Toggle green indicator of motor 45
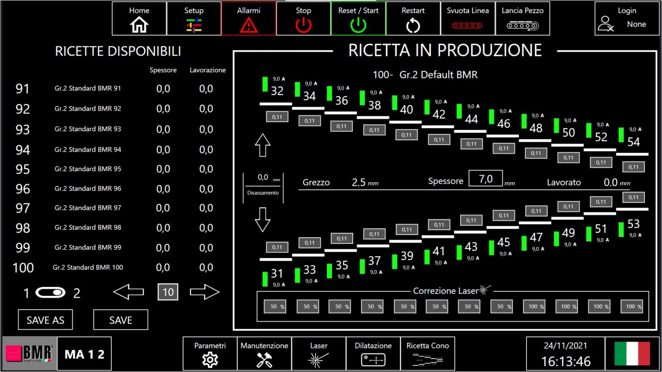 (492, 248)
